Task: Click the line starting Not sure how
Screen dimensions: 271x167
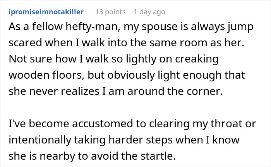Action: coord(113,59)
